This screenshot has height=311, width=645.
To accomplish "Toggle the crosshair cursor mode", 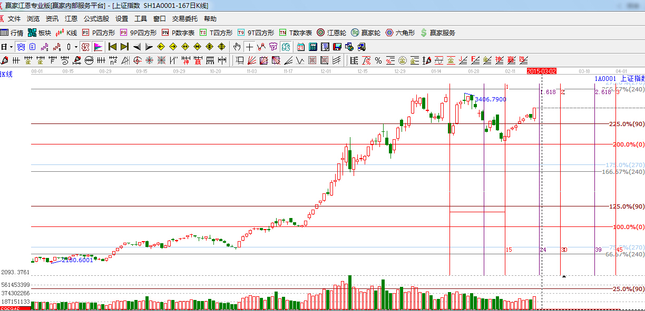I will (250, 46).
